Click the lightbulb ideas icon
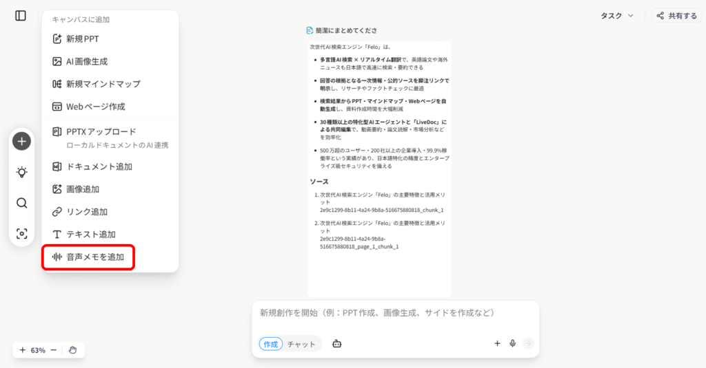The height and width of the screenshot is (368, 706). pos(22,172)
